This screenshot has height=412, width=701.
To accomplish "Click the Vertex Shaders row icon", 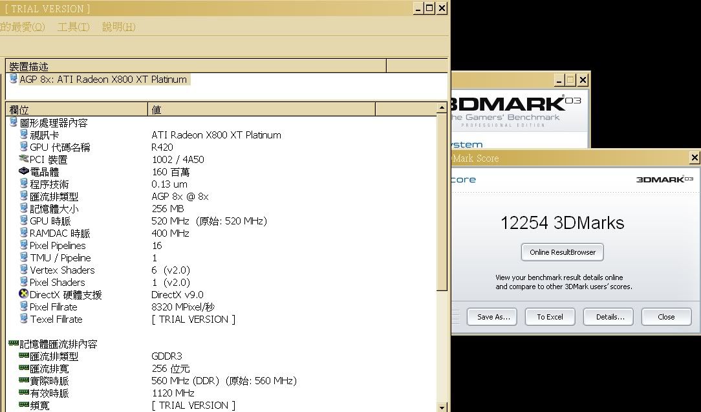I will click(x=24, y=270).
